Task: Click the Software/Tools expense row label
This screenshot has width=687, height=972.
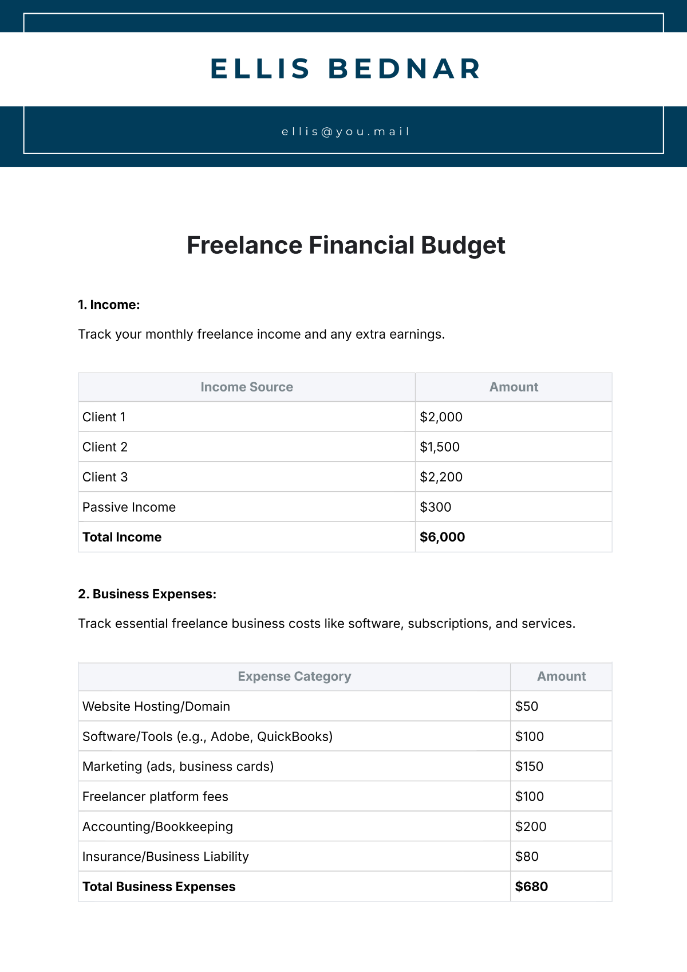Action: (x=207, y=736)
